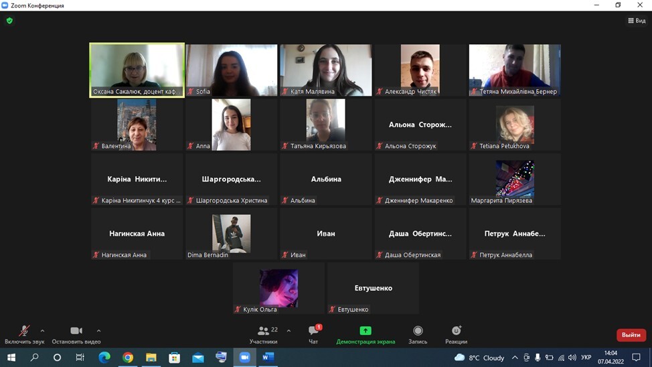Select Иван participant tile
Viewport: 652px width, 367px height.
(326, 234)
